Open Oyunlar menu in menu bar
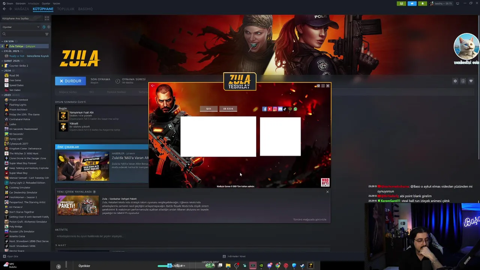480x270 pixels. pos(46,3)
